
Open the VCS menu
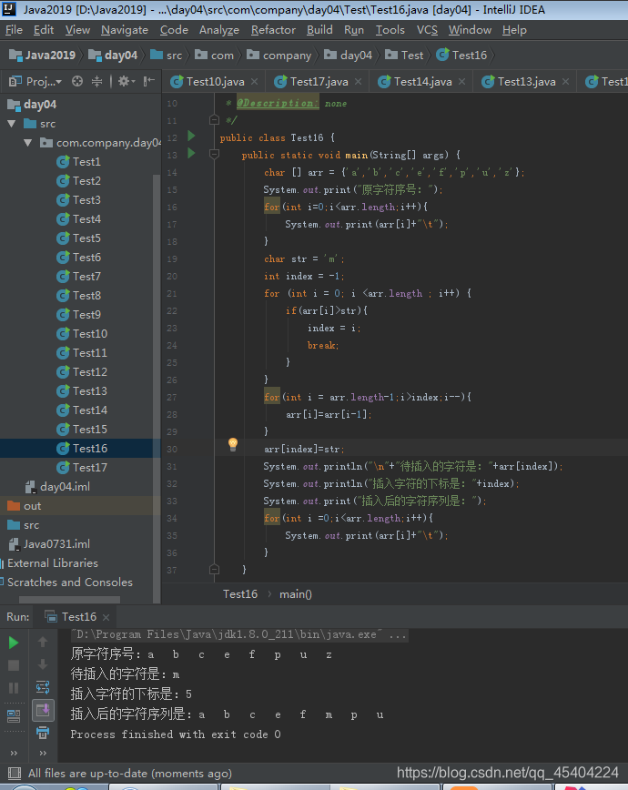click(427, 30)
